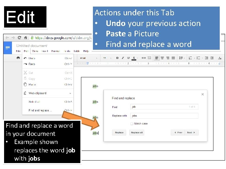The width and height of the screenshot is (226, 169).
Task: Close the Find and replace dialog
Action: coord(202,94)
